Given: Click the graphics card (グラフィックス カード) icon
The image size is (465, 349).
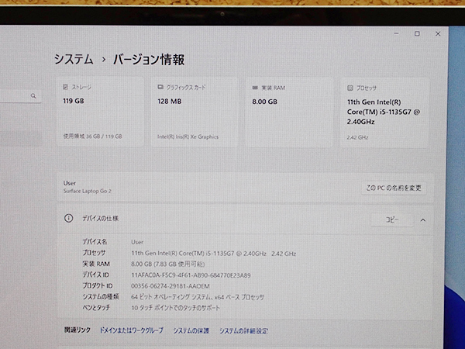Looking at the screenshot, I should (x=160, y=88).
